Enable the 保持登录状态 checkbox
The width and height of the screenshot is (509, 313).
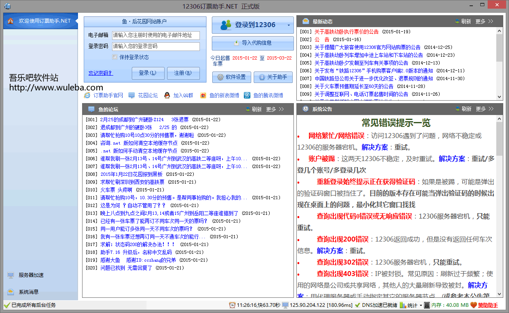[x=115, y=57]
